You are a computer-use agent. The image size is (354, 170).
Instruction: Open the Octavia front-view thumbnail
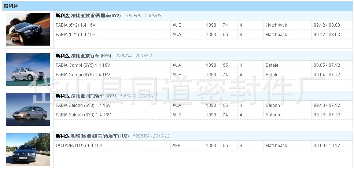[x=28, y=150]
